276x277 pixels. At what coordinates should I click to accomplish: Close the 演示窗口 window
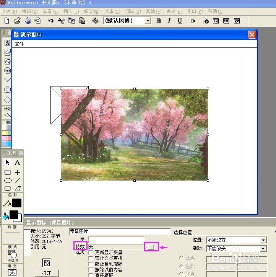coord(252,34)
